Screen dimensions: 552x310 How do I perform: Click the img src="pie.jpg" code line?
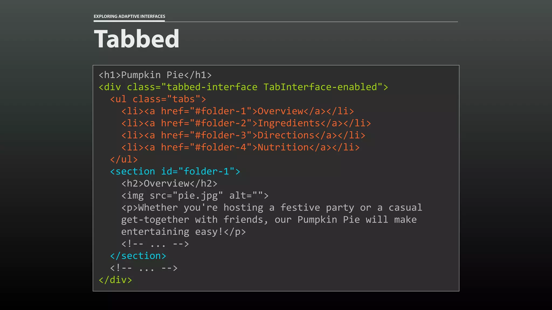[195, 196]
